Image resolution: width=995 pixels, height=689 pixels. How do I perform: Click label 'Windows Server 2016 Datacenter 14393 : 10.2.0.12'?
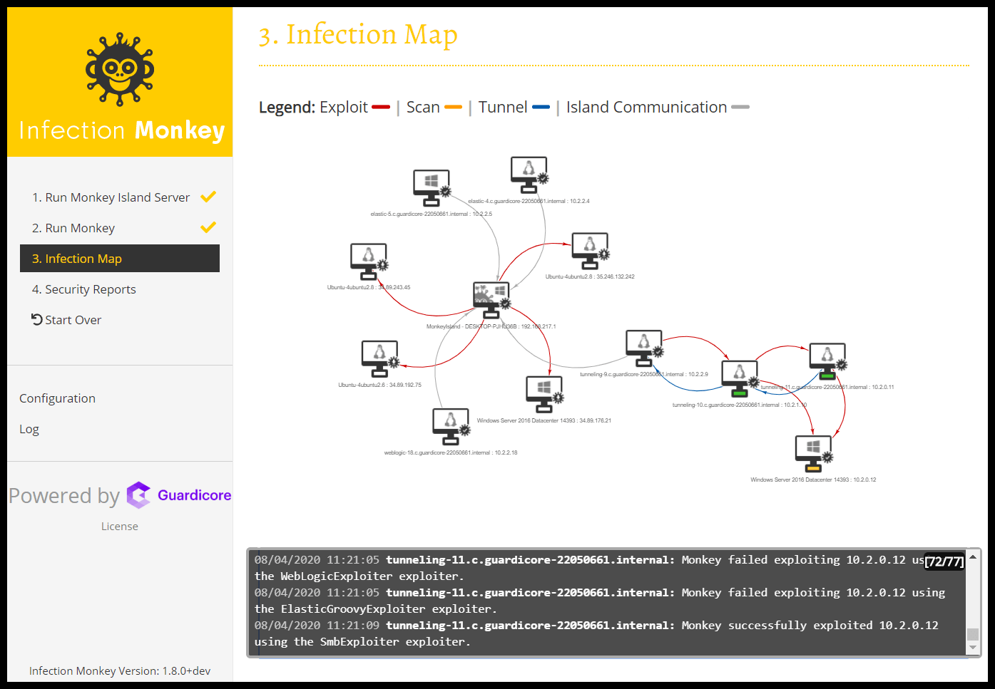coord(813,480)
